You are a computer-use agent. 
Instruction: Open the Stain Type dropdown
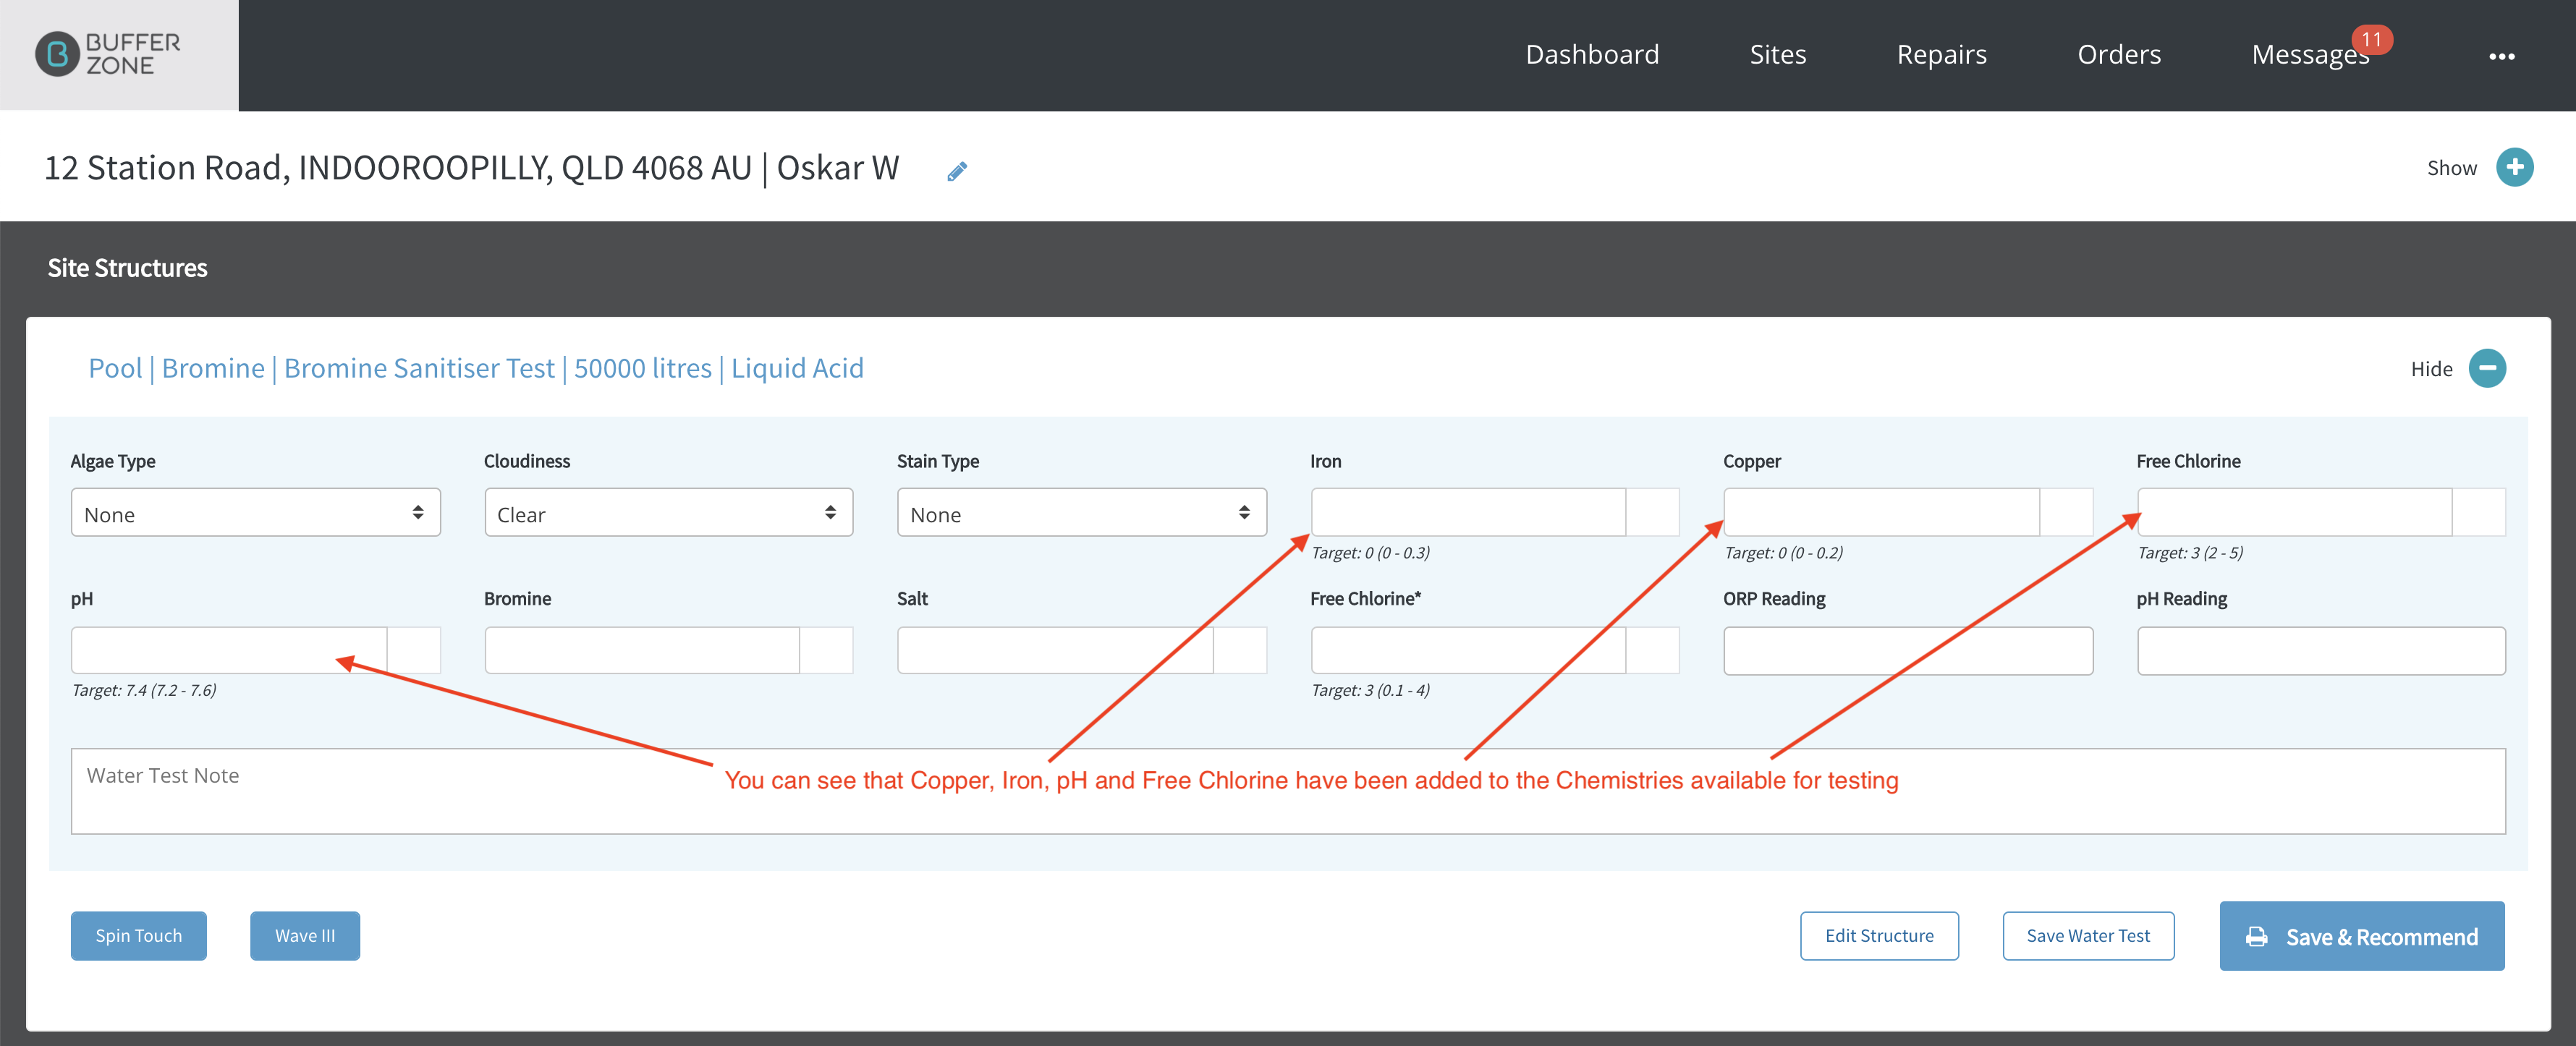tap(1082, 513)
